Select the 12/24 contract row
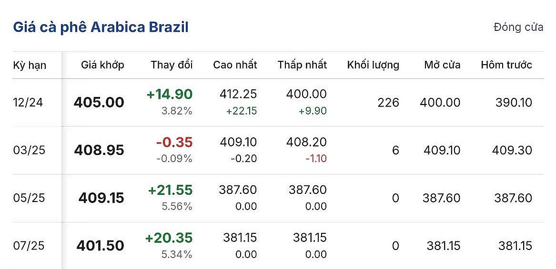 click(28, 103)
